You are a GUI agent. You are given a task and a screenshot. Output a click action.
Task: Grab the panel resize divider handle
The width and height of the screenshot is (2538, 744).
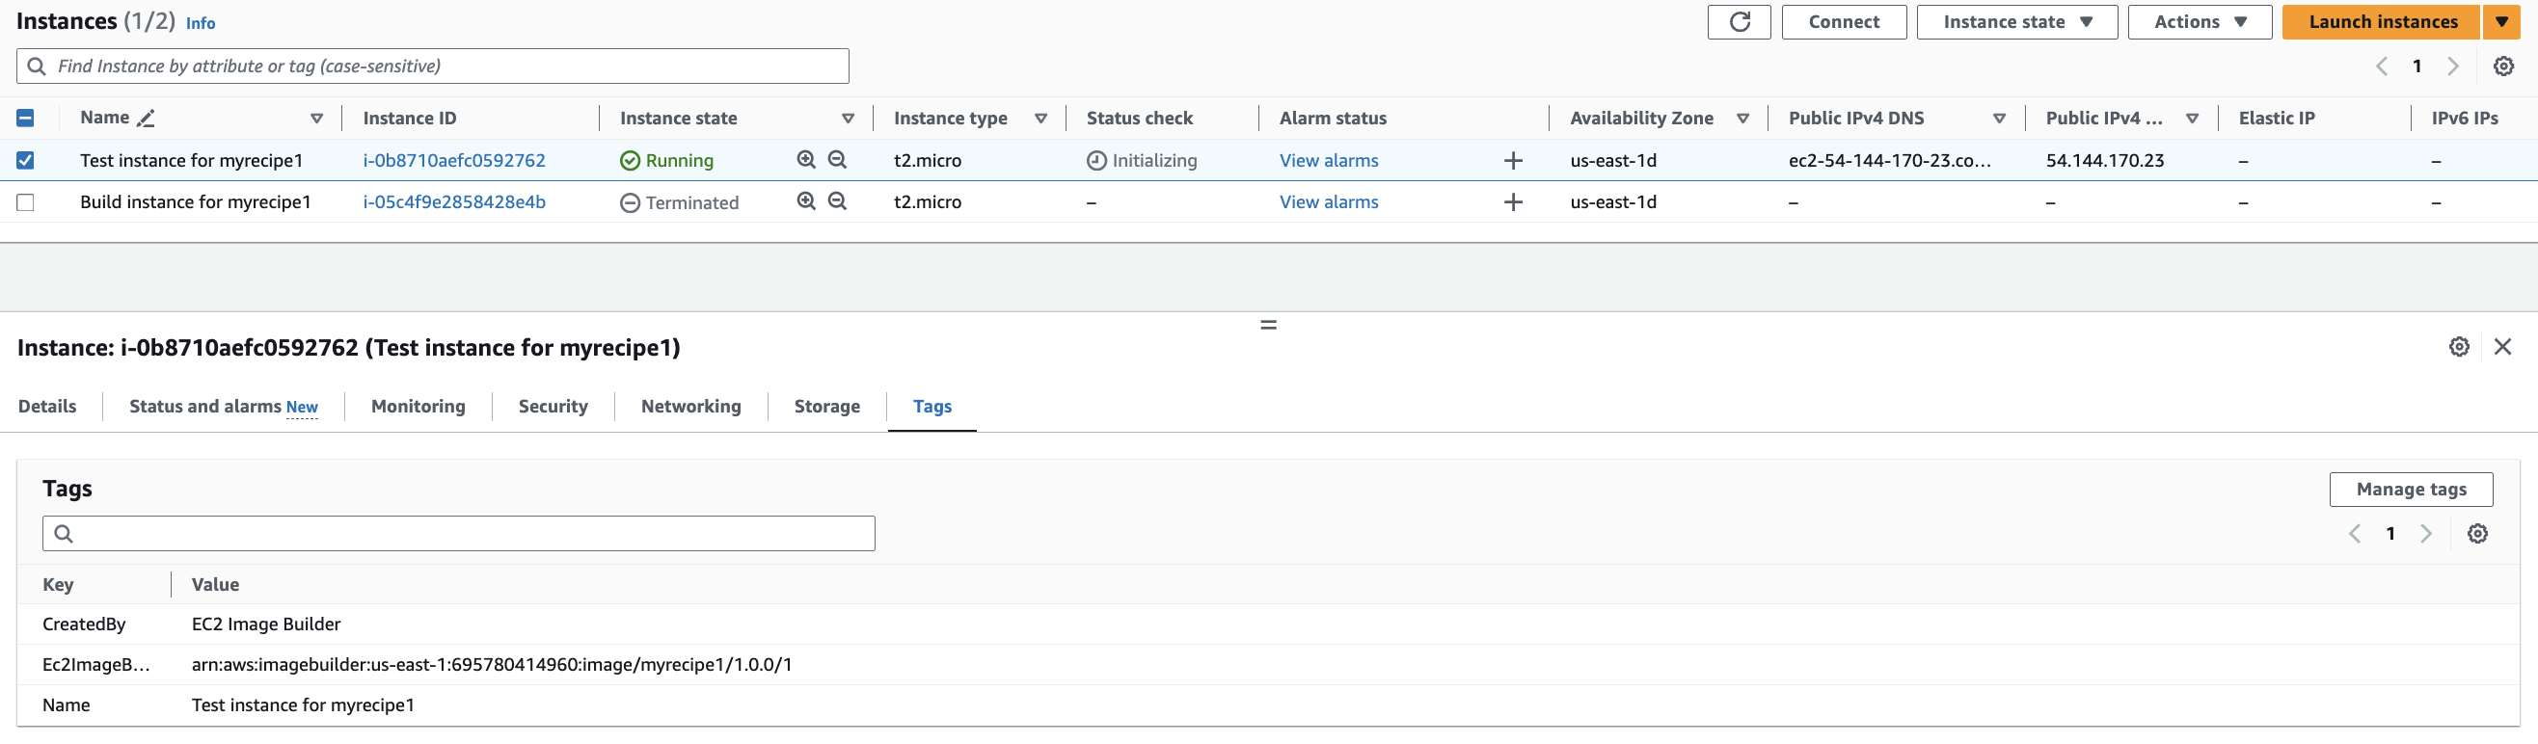coord(1268,325)
